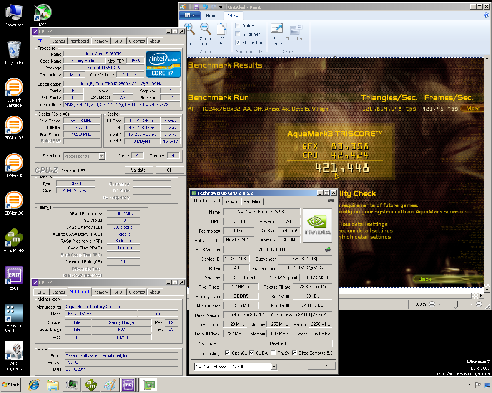This screenshot has height=393, width=492.
Task: Switch to AquaMark via taskbar icon
Action: pyautogui.click(x=91, y=385)
